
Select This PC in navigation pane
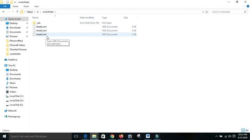coord(12,65)
